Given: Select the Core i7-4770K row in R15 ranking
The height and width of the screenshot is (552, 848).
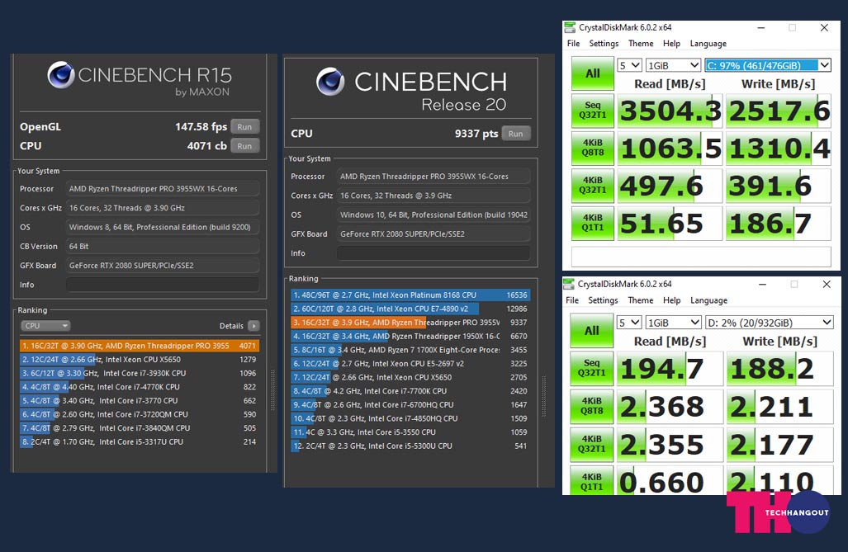Looking at the screenshot, I should coord(140,387).
